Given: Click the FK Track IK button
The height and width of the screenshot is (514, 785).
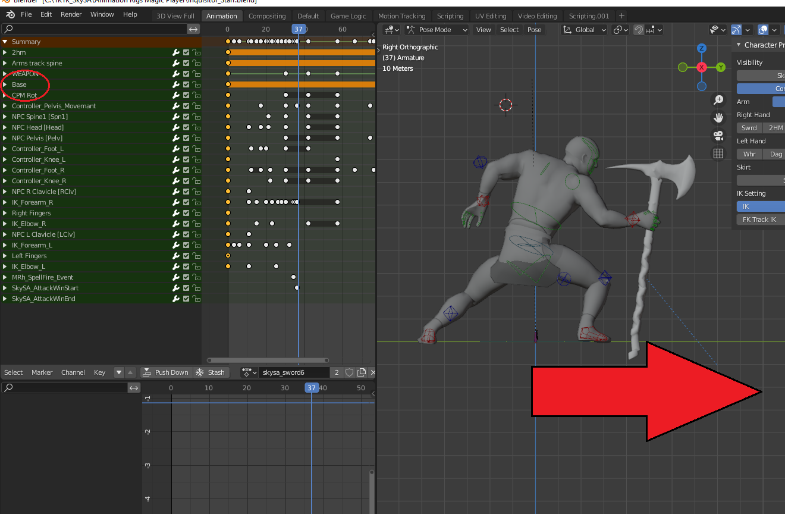Looking at the screenshot, I should (761, 220).
